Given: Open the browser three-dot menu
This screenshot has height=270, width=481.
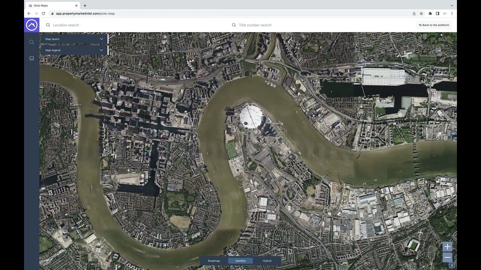Looking at the screenshot, I should [x=452, y=13].
